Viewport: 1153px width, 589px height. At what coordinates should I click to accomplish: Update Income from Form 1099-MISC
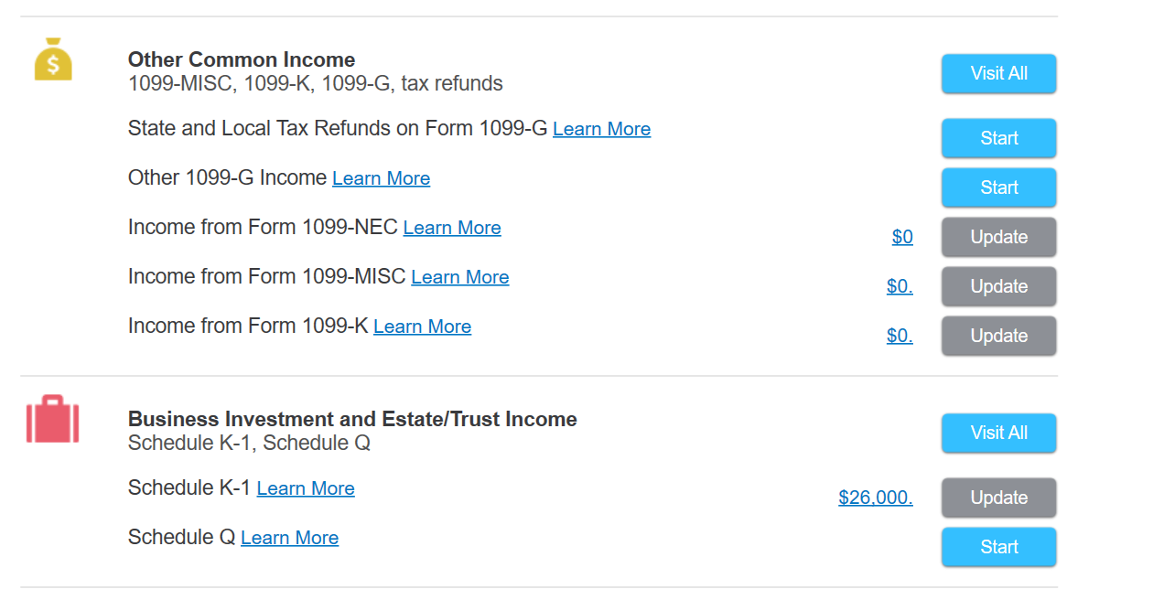999,286
